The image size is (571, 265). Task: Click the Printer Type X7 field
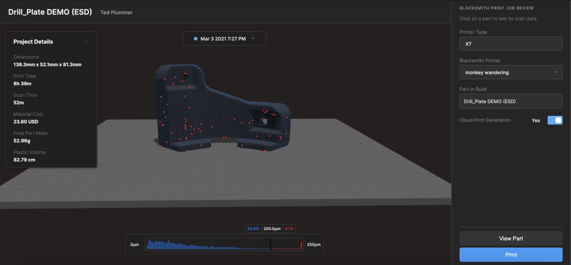511,44
